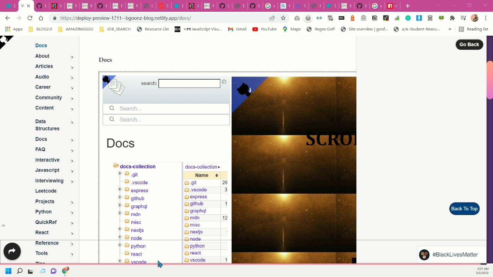This screenshot has height=277, width=493.
Task: Click the page vertical scrollbar thumb
Action: pyautogui.click(x=490, y=80)
